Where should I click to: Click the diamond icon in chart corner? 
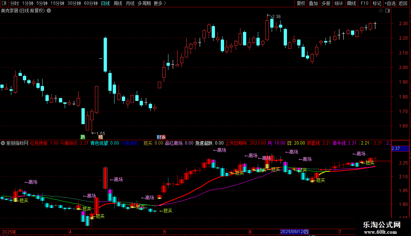[x=381, y=11]
